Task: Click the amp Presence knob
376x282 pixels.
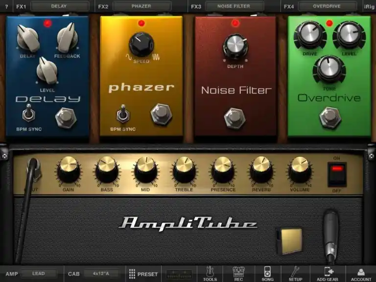Action: [223, 170]
